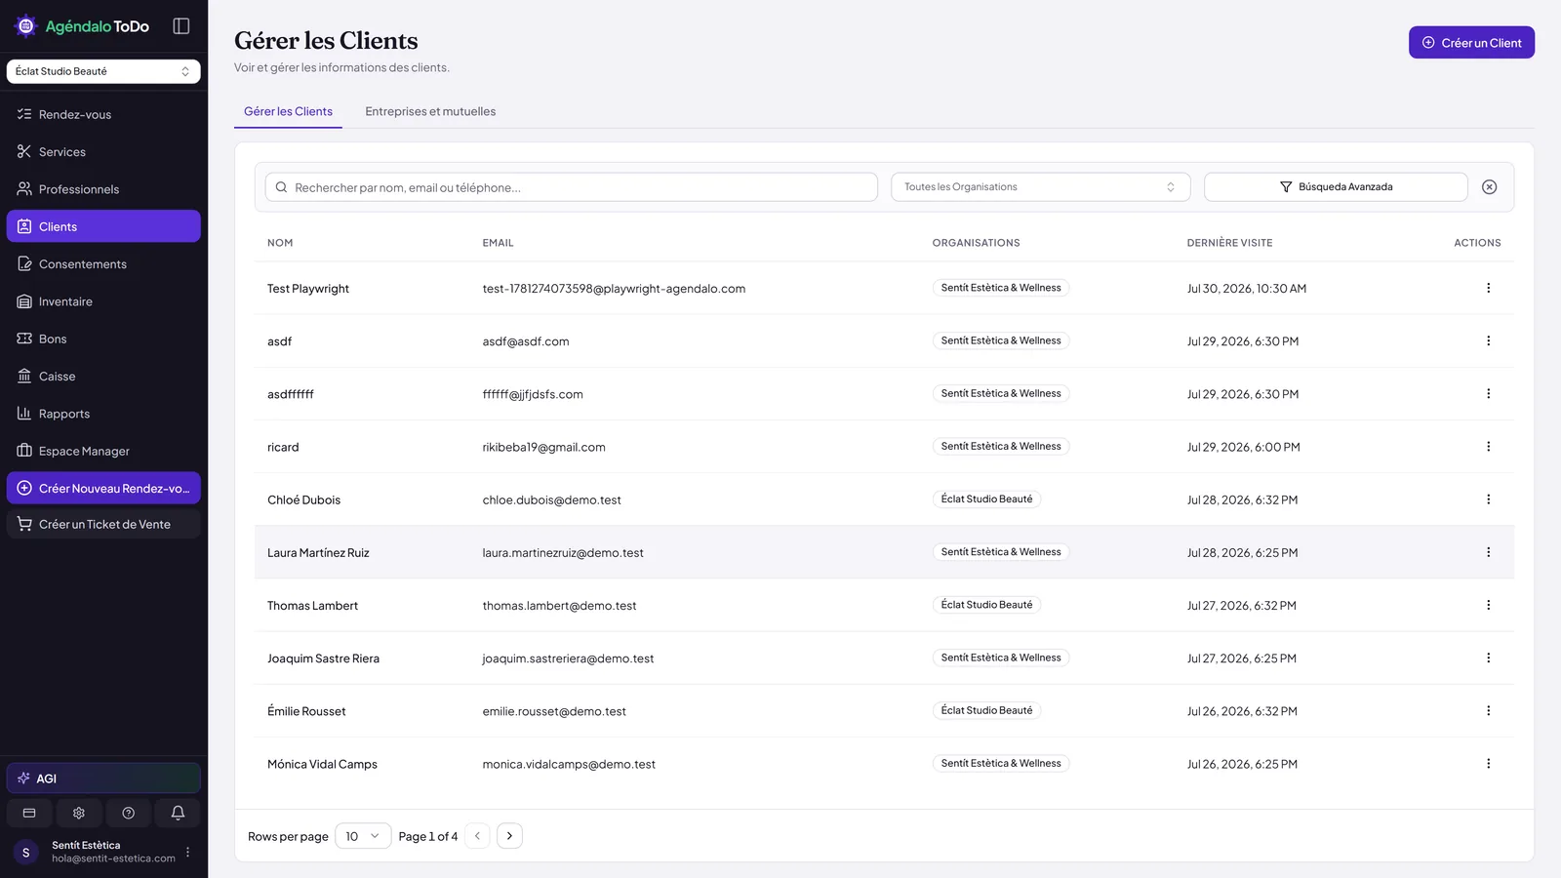Click Créer Nouveau Rendez-vous button

tap(103, 488)
